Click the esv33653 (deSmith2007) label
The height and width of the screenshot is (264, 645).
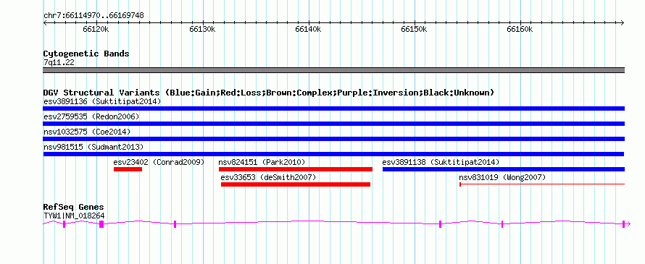pyautogui.click(x=268, y=177)
